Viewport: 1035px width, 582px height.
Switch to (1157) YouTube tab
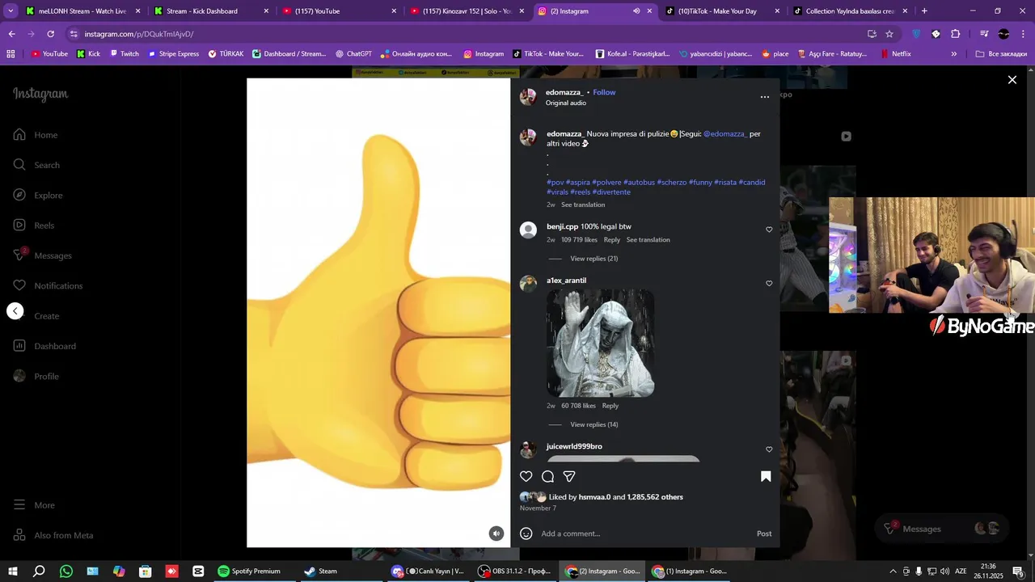(x=338, y=11)
